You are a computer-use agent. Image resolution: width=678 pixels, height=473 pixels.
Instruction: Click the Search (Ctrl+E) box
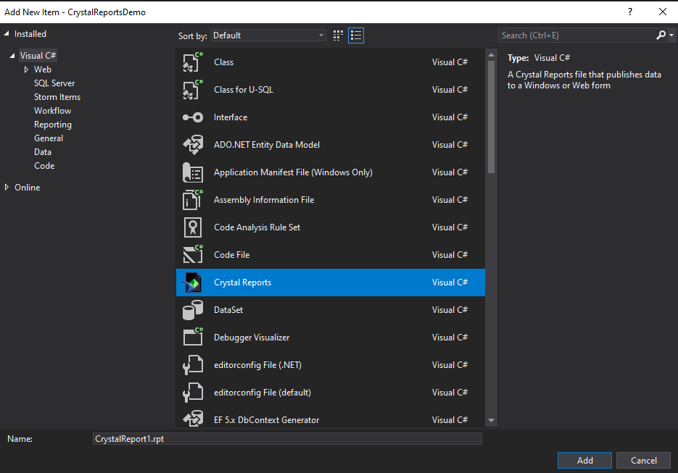pyautogui.click(x=577, y=35)
